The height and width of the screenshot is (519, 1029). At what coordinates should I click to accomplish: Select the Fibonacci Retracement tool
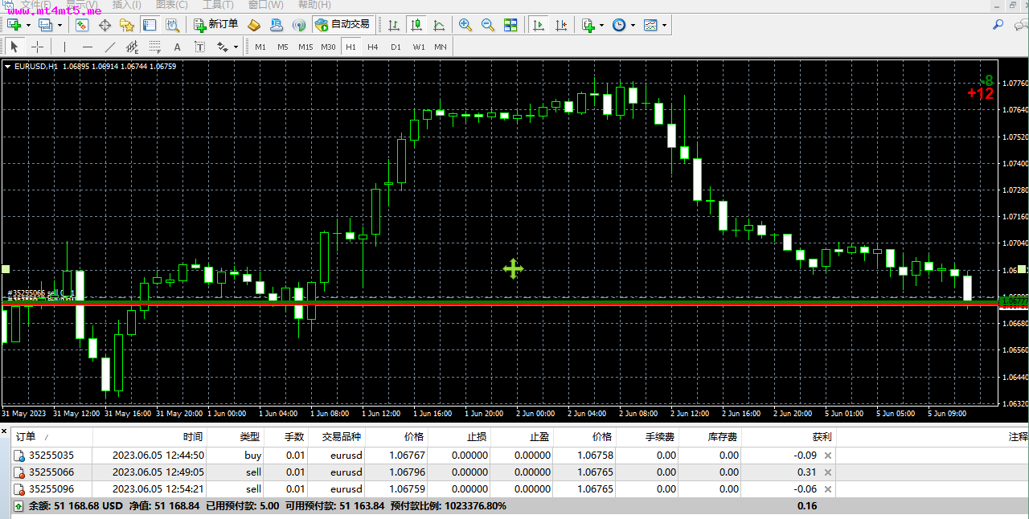coord(155,47)
